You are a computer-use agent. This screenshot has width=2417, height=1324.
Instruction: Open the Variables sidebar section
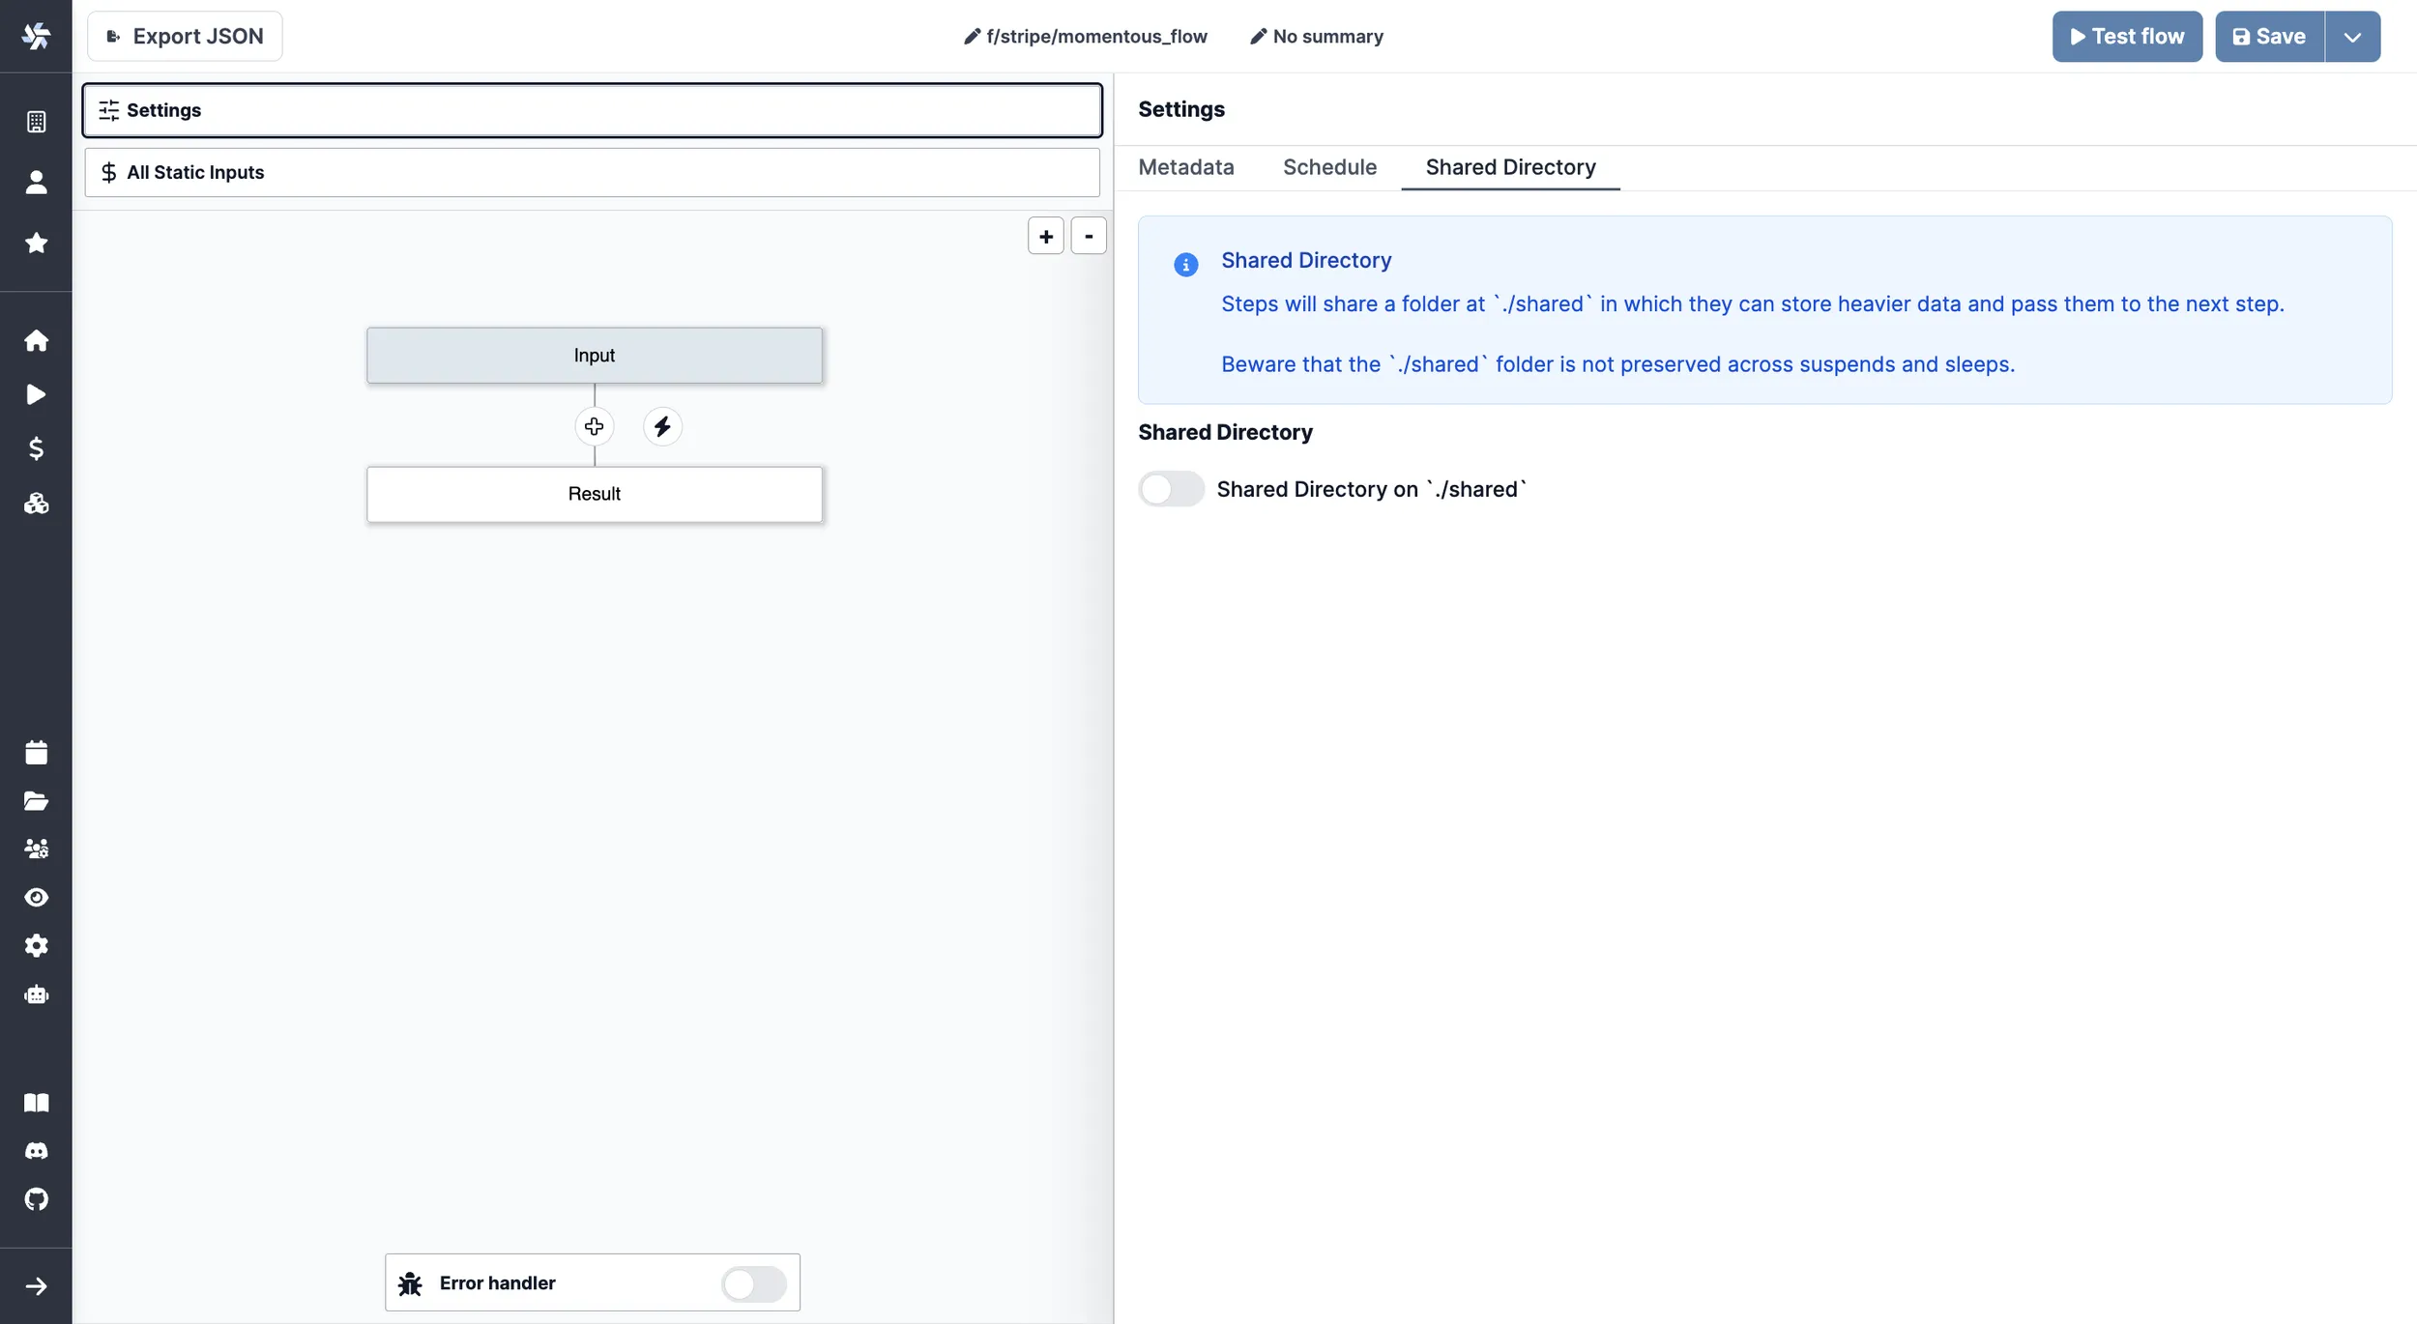[36, 448]
